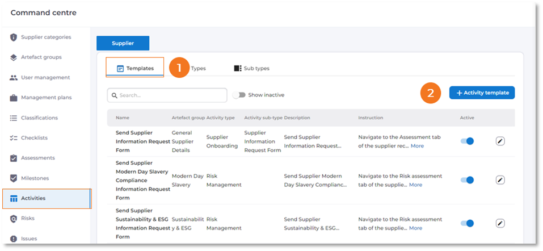The width and height of the screenshot is (543, 251).
Task: Click the Assessments clipboard icon
Action: 14,158
